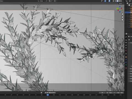
Task: Open the Tool properties tab icon
Action: click(126, 37)
